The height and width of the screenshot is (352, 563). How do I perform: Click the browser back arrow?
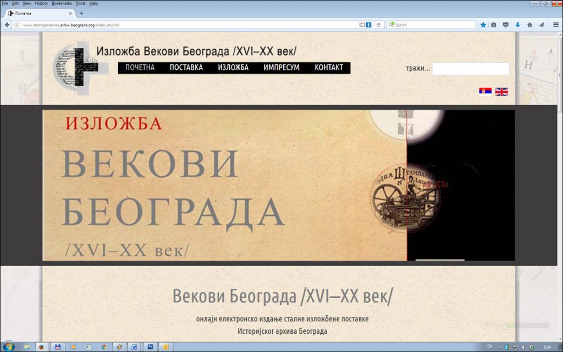[7, 25]
